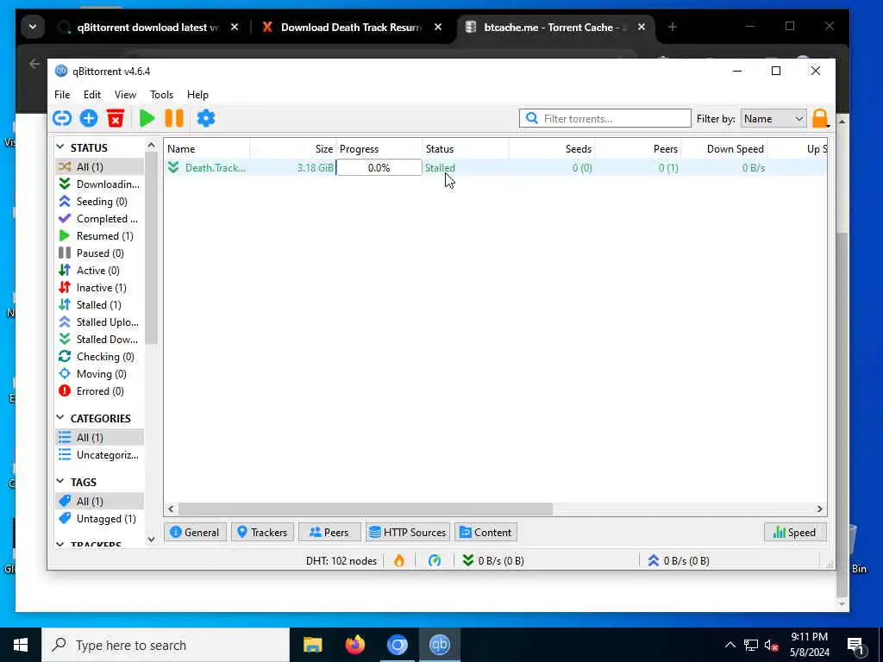Switch to the btcache.me Chrome tab

556,27
